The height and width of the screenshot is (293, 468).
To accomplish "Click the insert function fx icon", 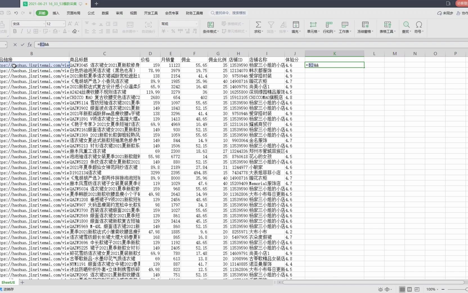I will tap(30, 45).
